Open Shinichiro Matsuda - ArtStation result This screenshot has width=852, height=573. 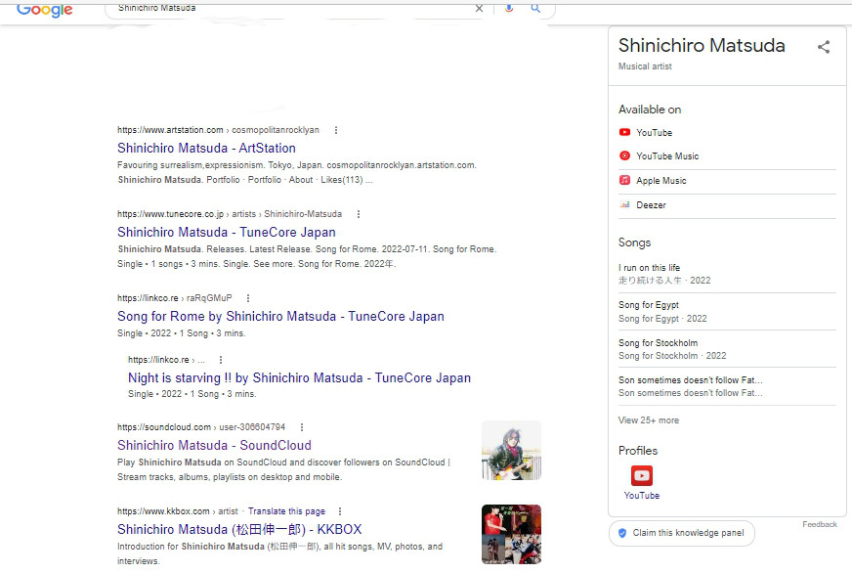click(206, 148)
